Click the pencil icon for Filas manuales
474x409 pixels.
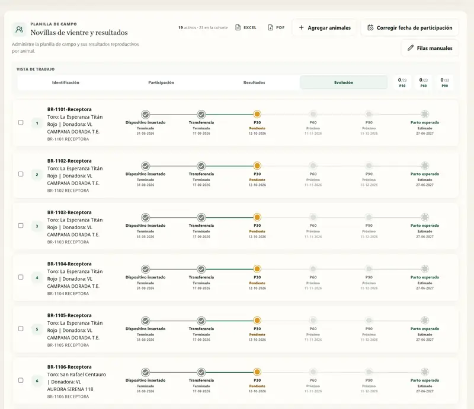coord(411,48)
